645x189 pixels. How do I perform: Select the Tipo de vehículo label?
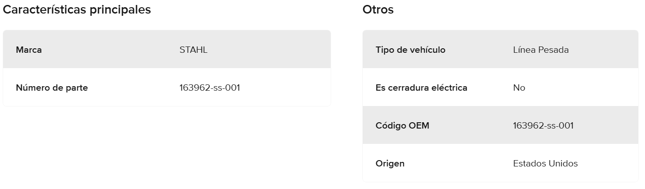(x=410, y=50)
